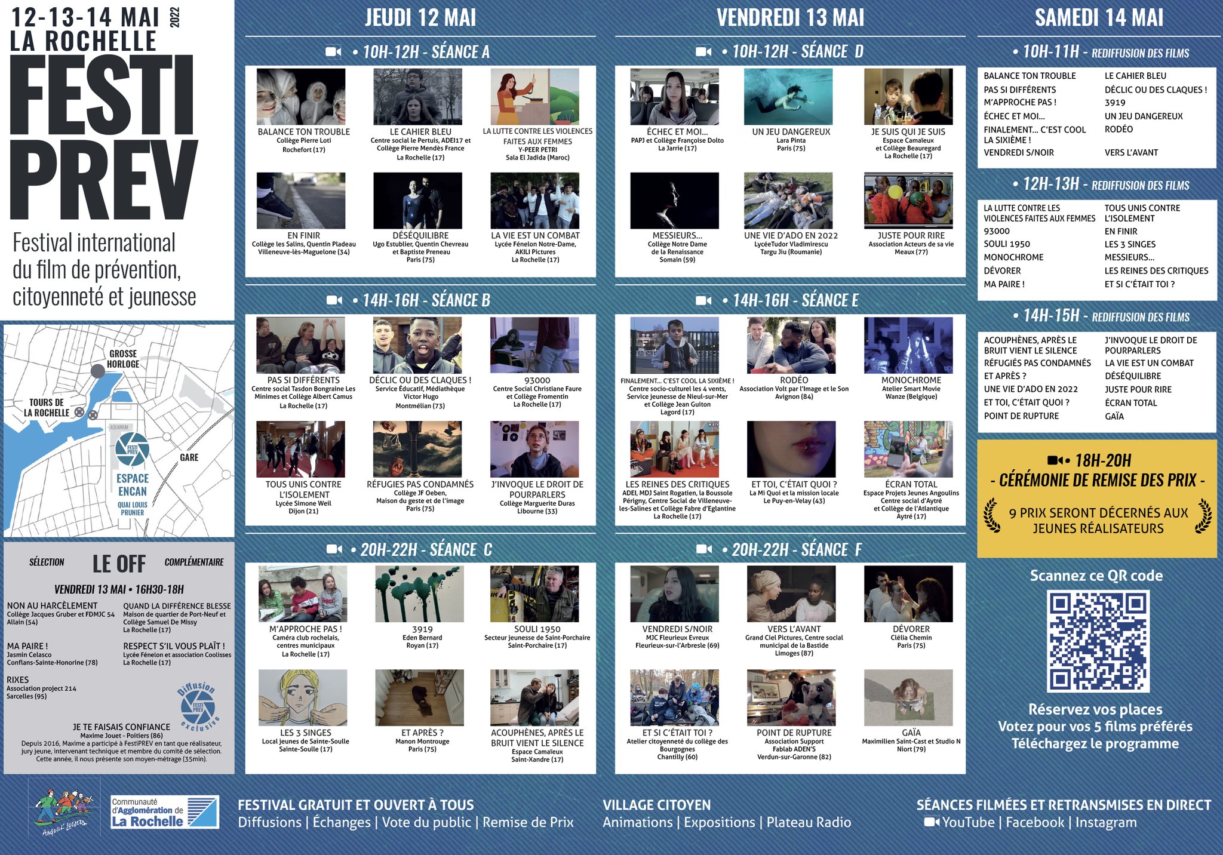Viewport: 1223px width, 855px height.
Task: Click the Communauté d'Agglomération La Rochelle logo
Action: (165, 812)
